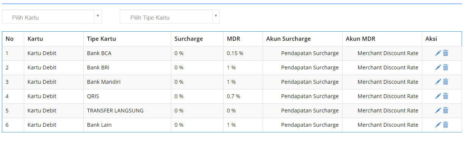Click inside the Pilih Kartu field

(48, 17)
